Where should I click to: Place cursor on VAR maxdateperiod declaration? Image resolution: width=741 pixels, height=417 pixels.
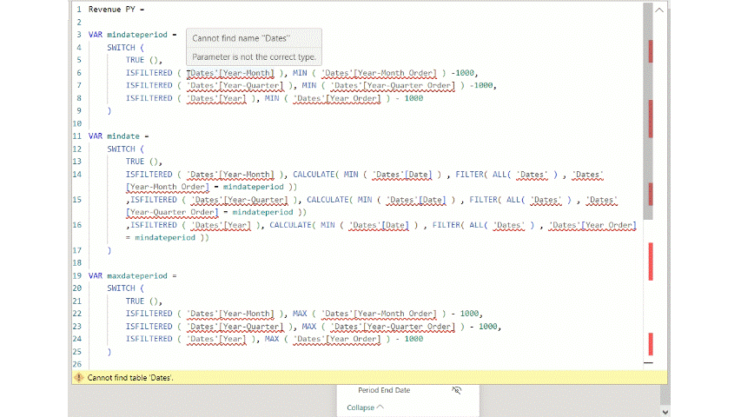[x=129, y=275]
